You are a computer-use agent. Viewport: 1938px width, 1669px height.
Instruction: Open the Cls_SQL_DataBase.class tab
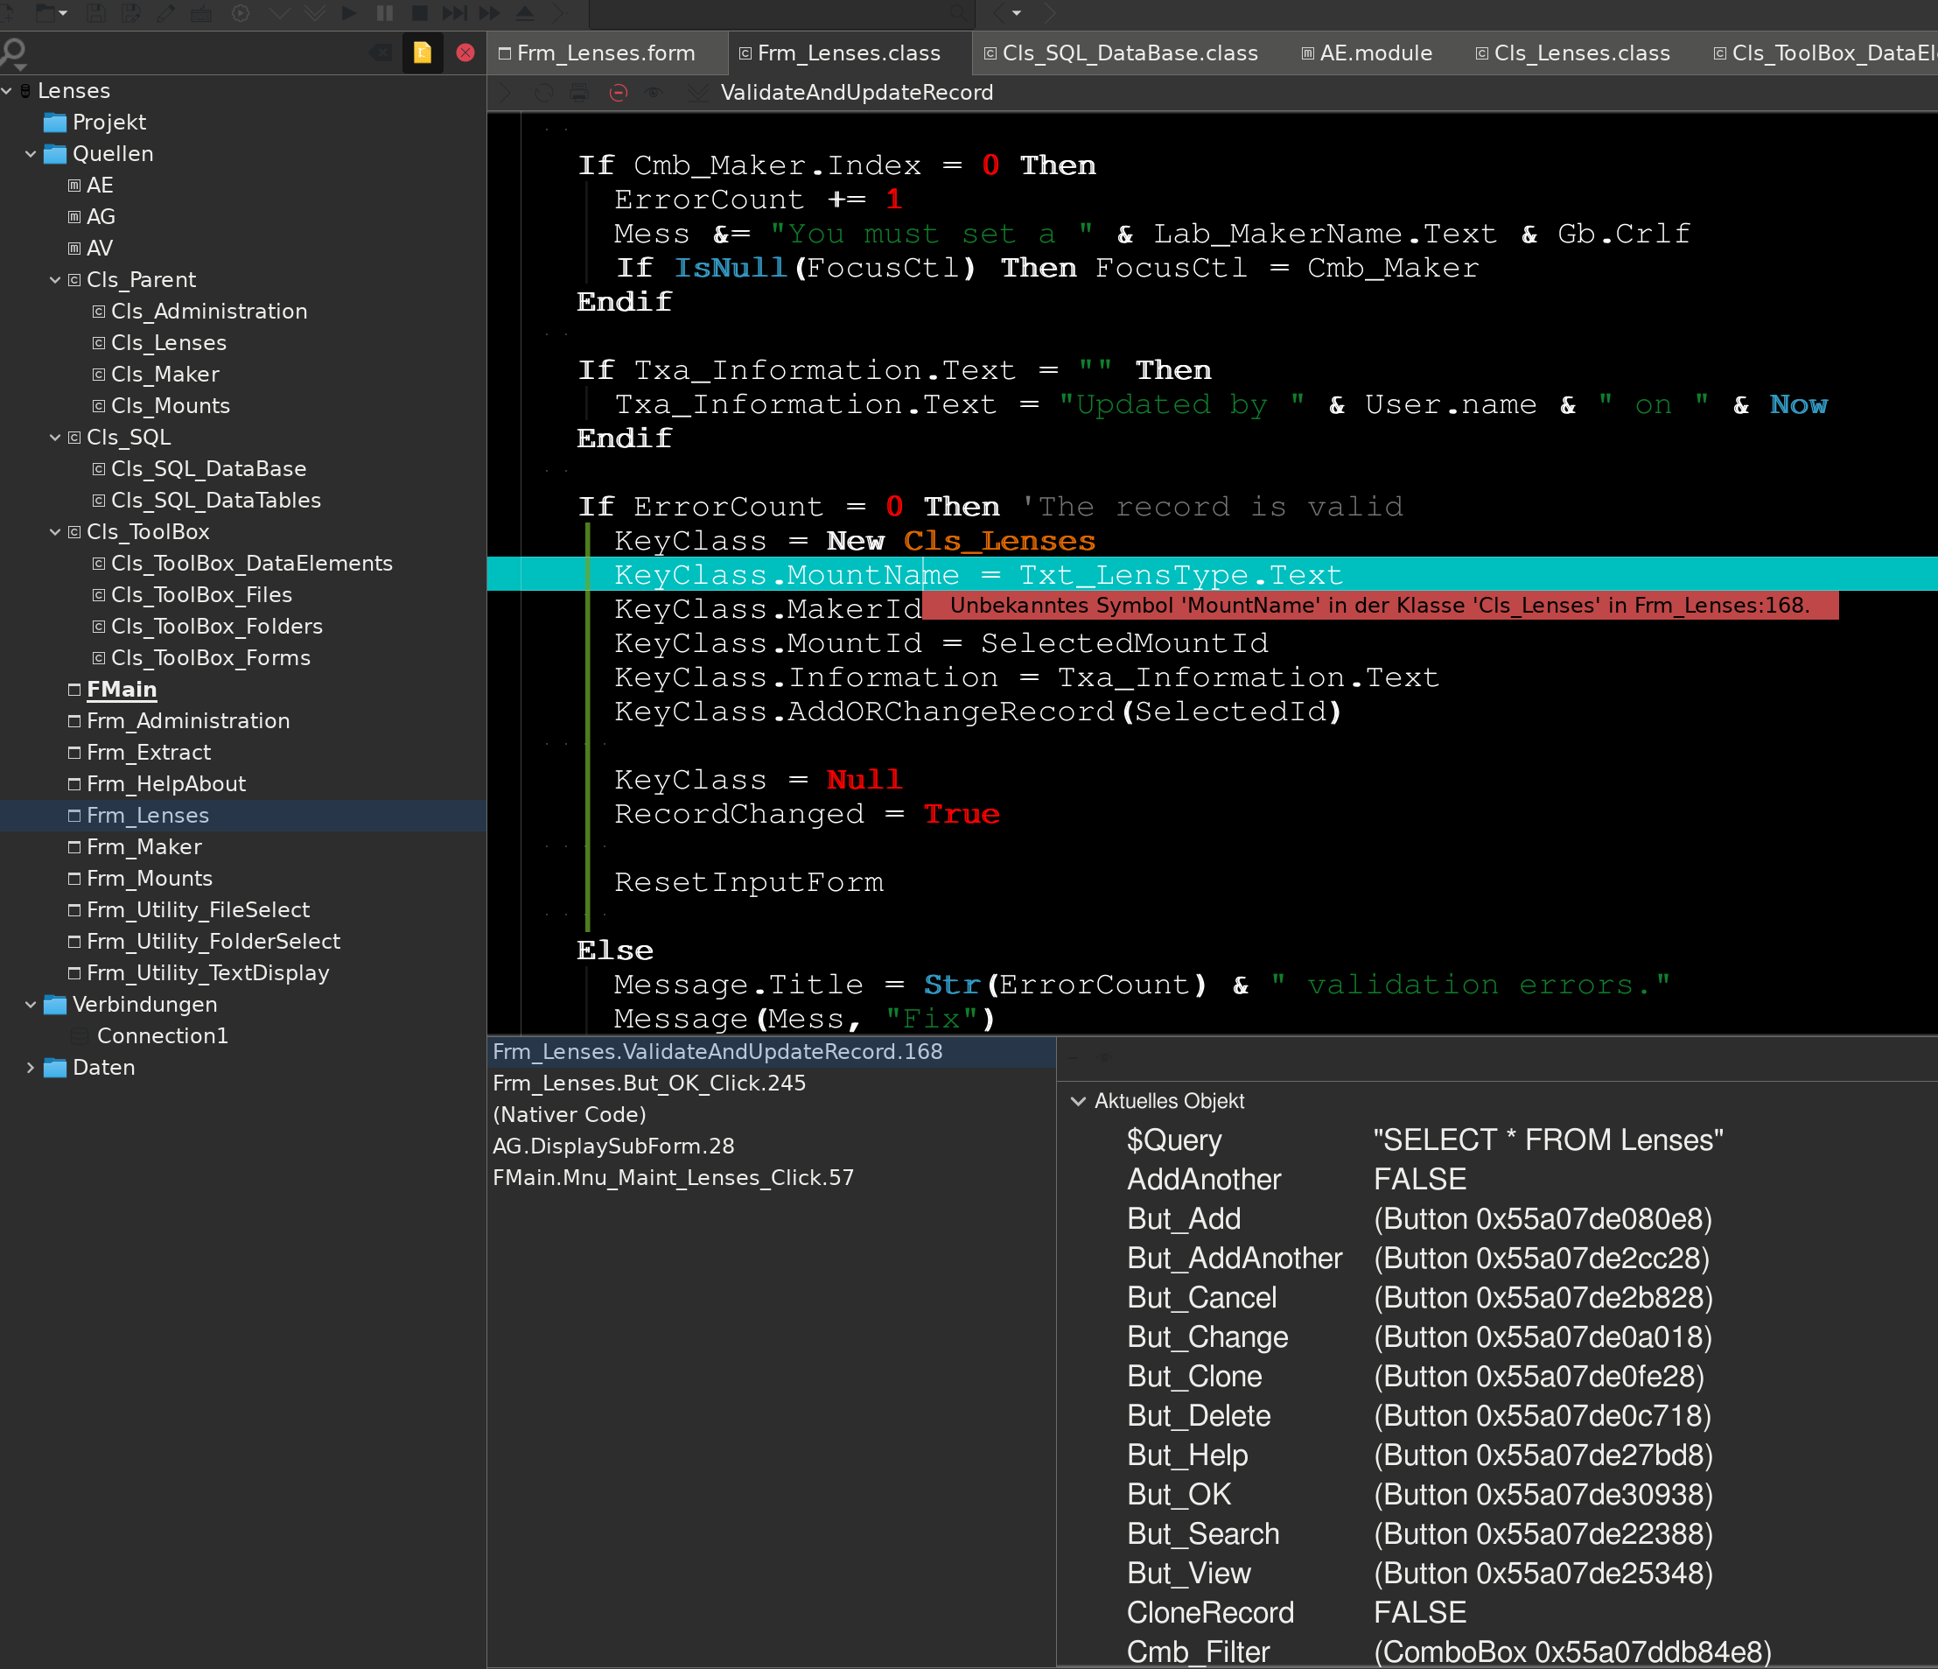[1129, 53]
